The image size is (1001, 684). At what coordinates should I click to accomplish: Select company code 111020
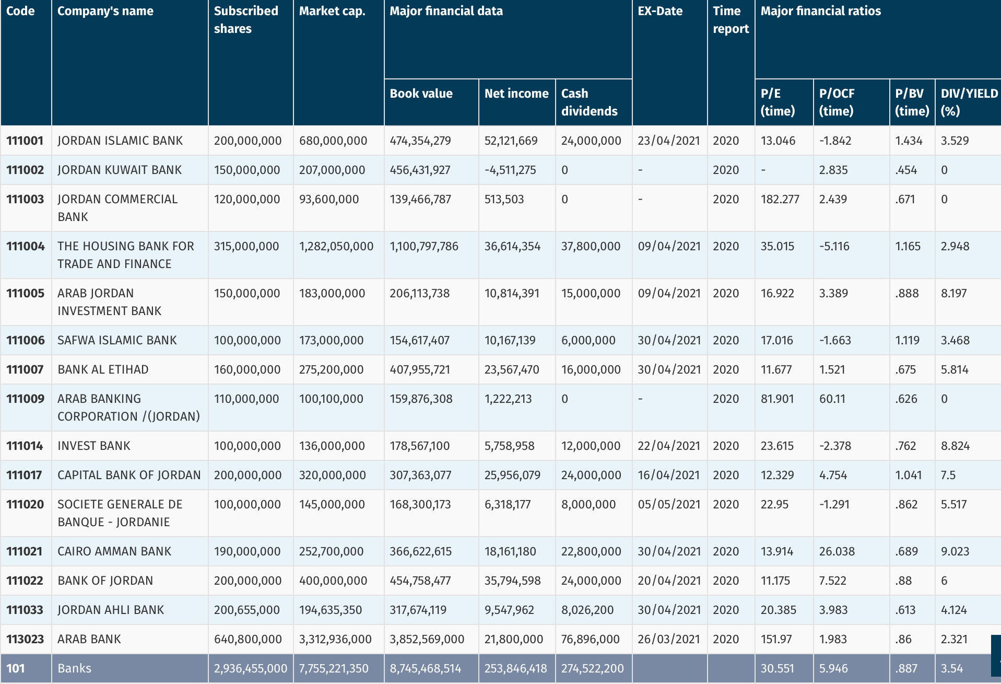(x=25, y=504)
